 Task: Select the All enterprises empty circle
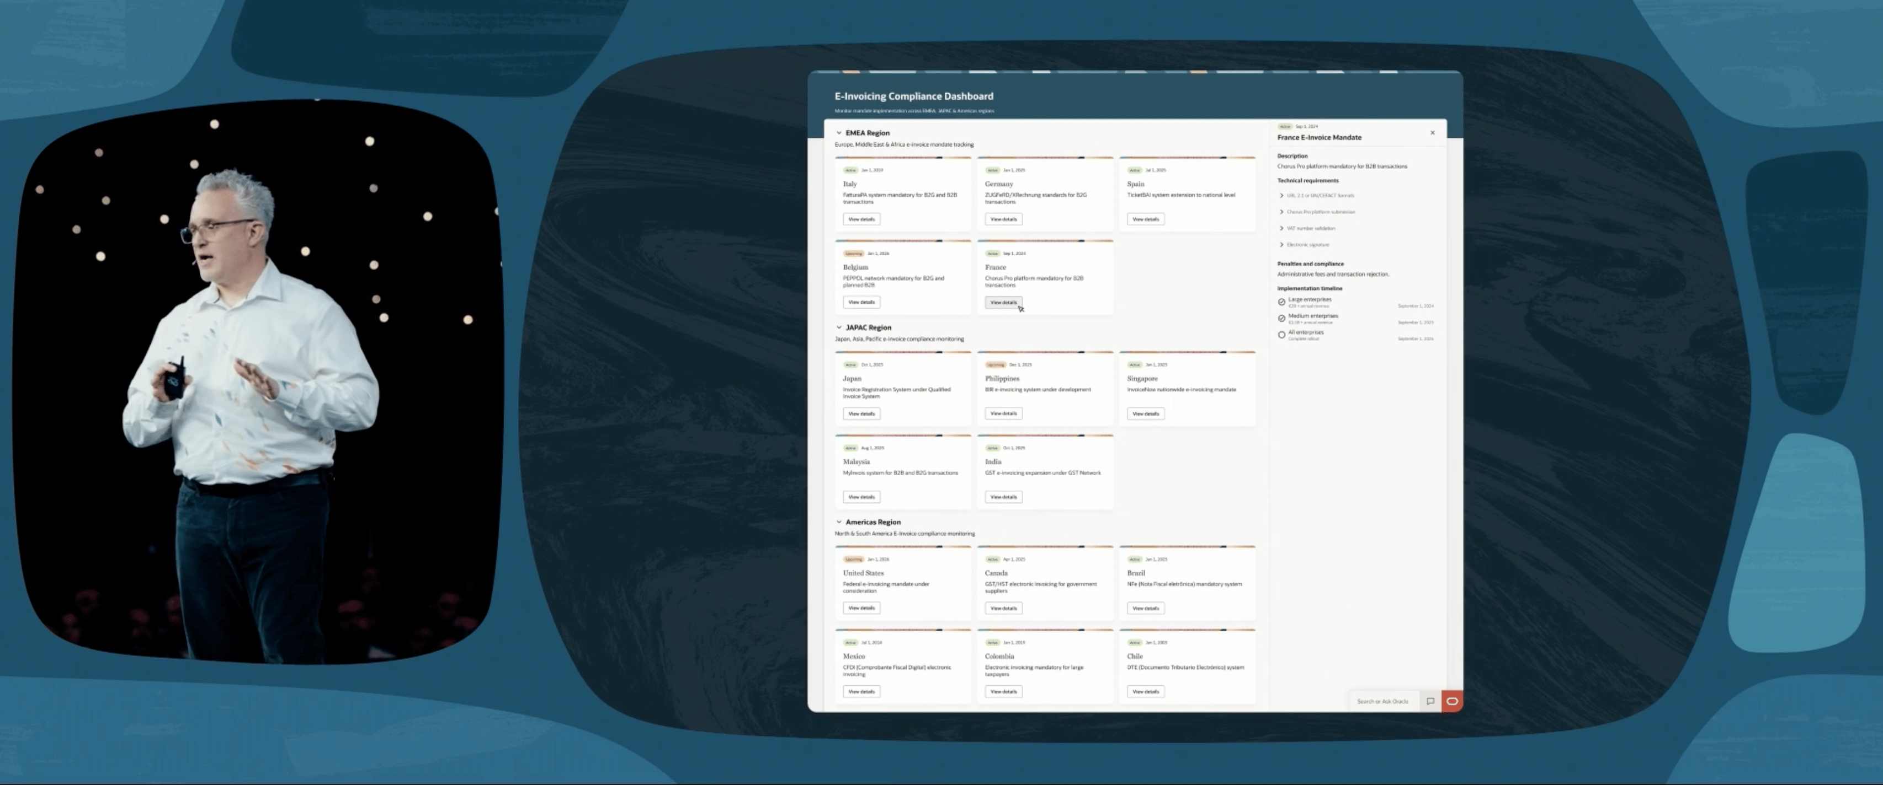tap(1281, 335)
